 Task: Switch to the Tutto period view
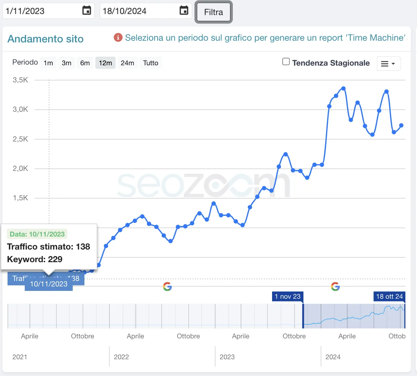click(150, 63)
